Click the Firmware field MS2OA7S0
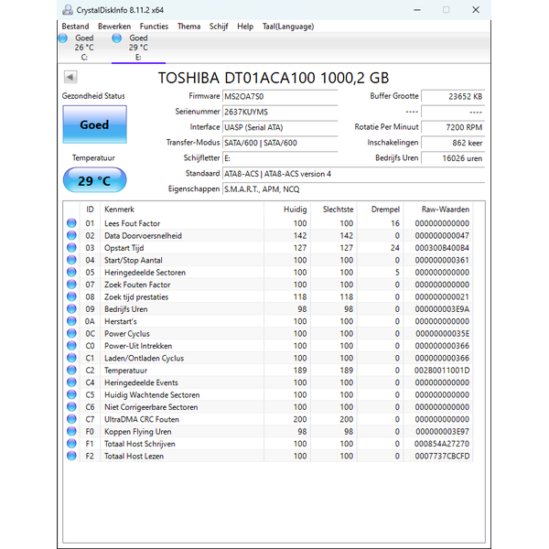This screenshot has height=549, width=549. 280,96
